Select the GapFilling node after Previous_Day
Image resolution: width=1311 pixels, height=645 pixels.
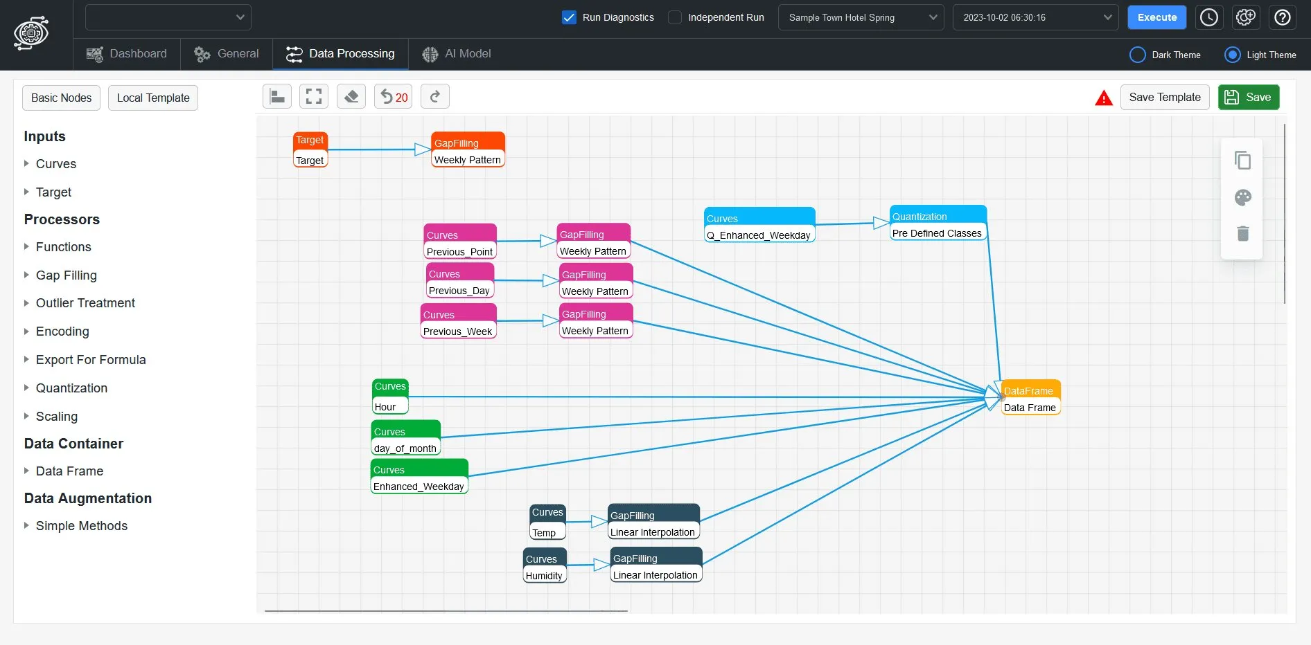coord(596,281)
